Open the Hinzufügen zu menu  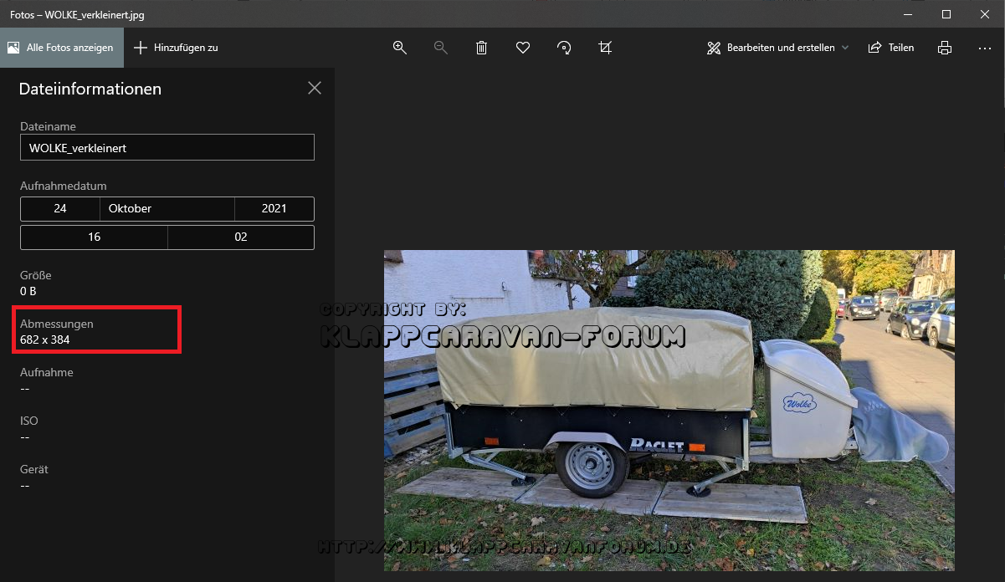tap(177, 48)
